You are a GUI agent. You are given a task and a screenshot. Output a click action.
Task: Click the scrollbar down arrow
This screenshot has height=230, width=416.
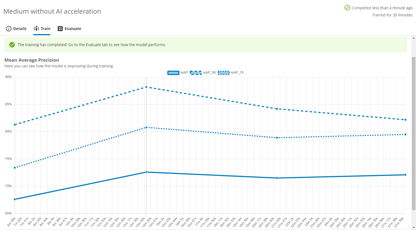pos(414,228)
